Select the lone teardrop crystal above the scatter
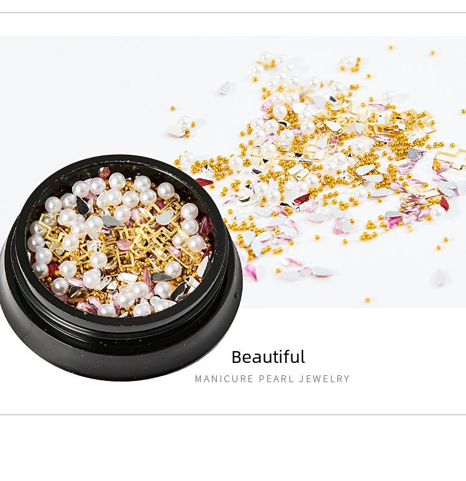 [225, 88]
